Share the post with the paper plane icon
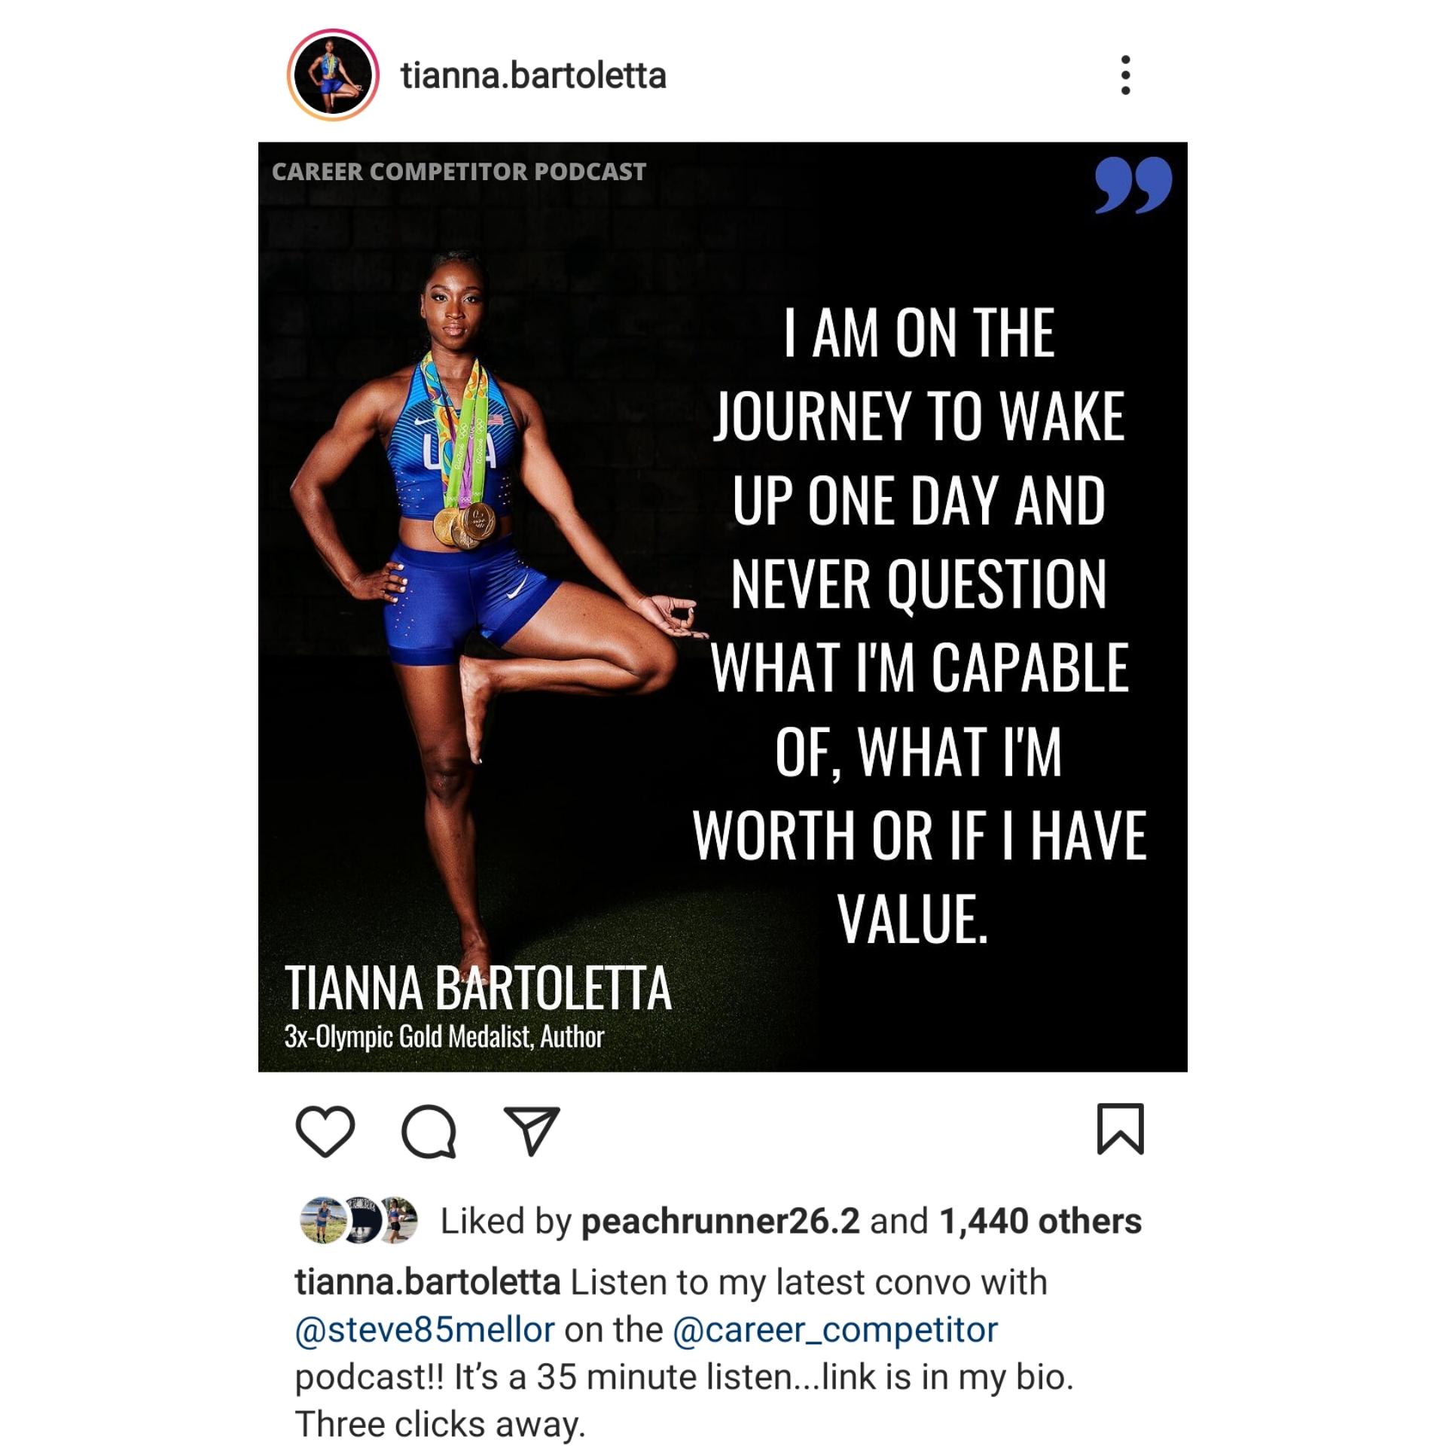The image size is (1446, 1446). (532, 1130)
